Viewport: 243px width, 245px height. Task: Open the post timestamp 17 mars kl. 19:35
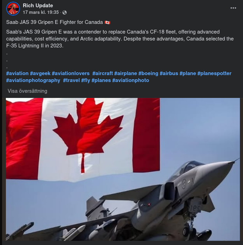[x=41, y=12]
